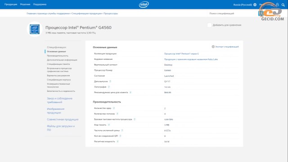288x162 pixels.
Task: Open the Продукция menu
Action: [11, 4]
